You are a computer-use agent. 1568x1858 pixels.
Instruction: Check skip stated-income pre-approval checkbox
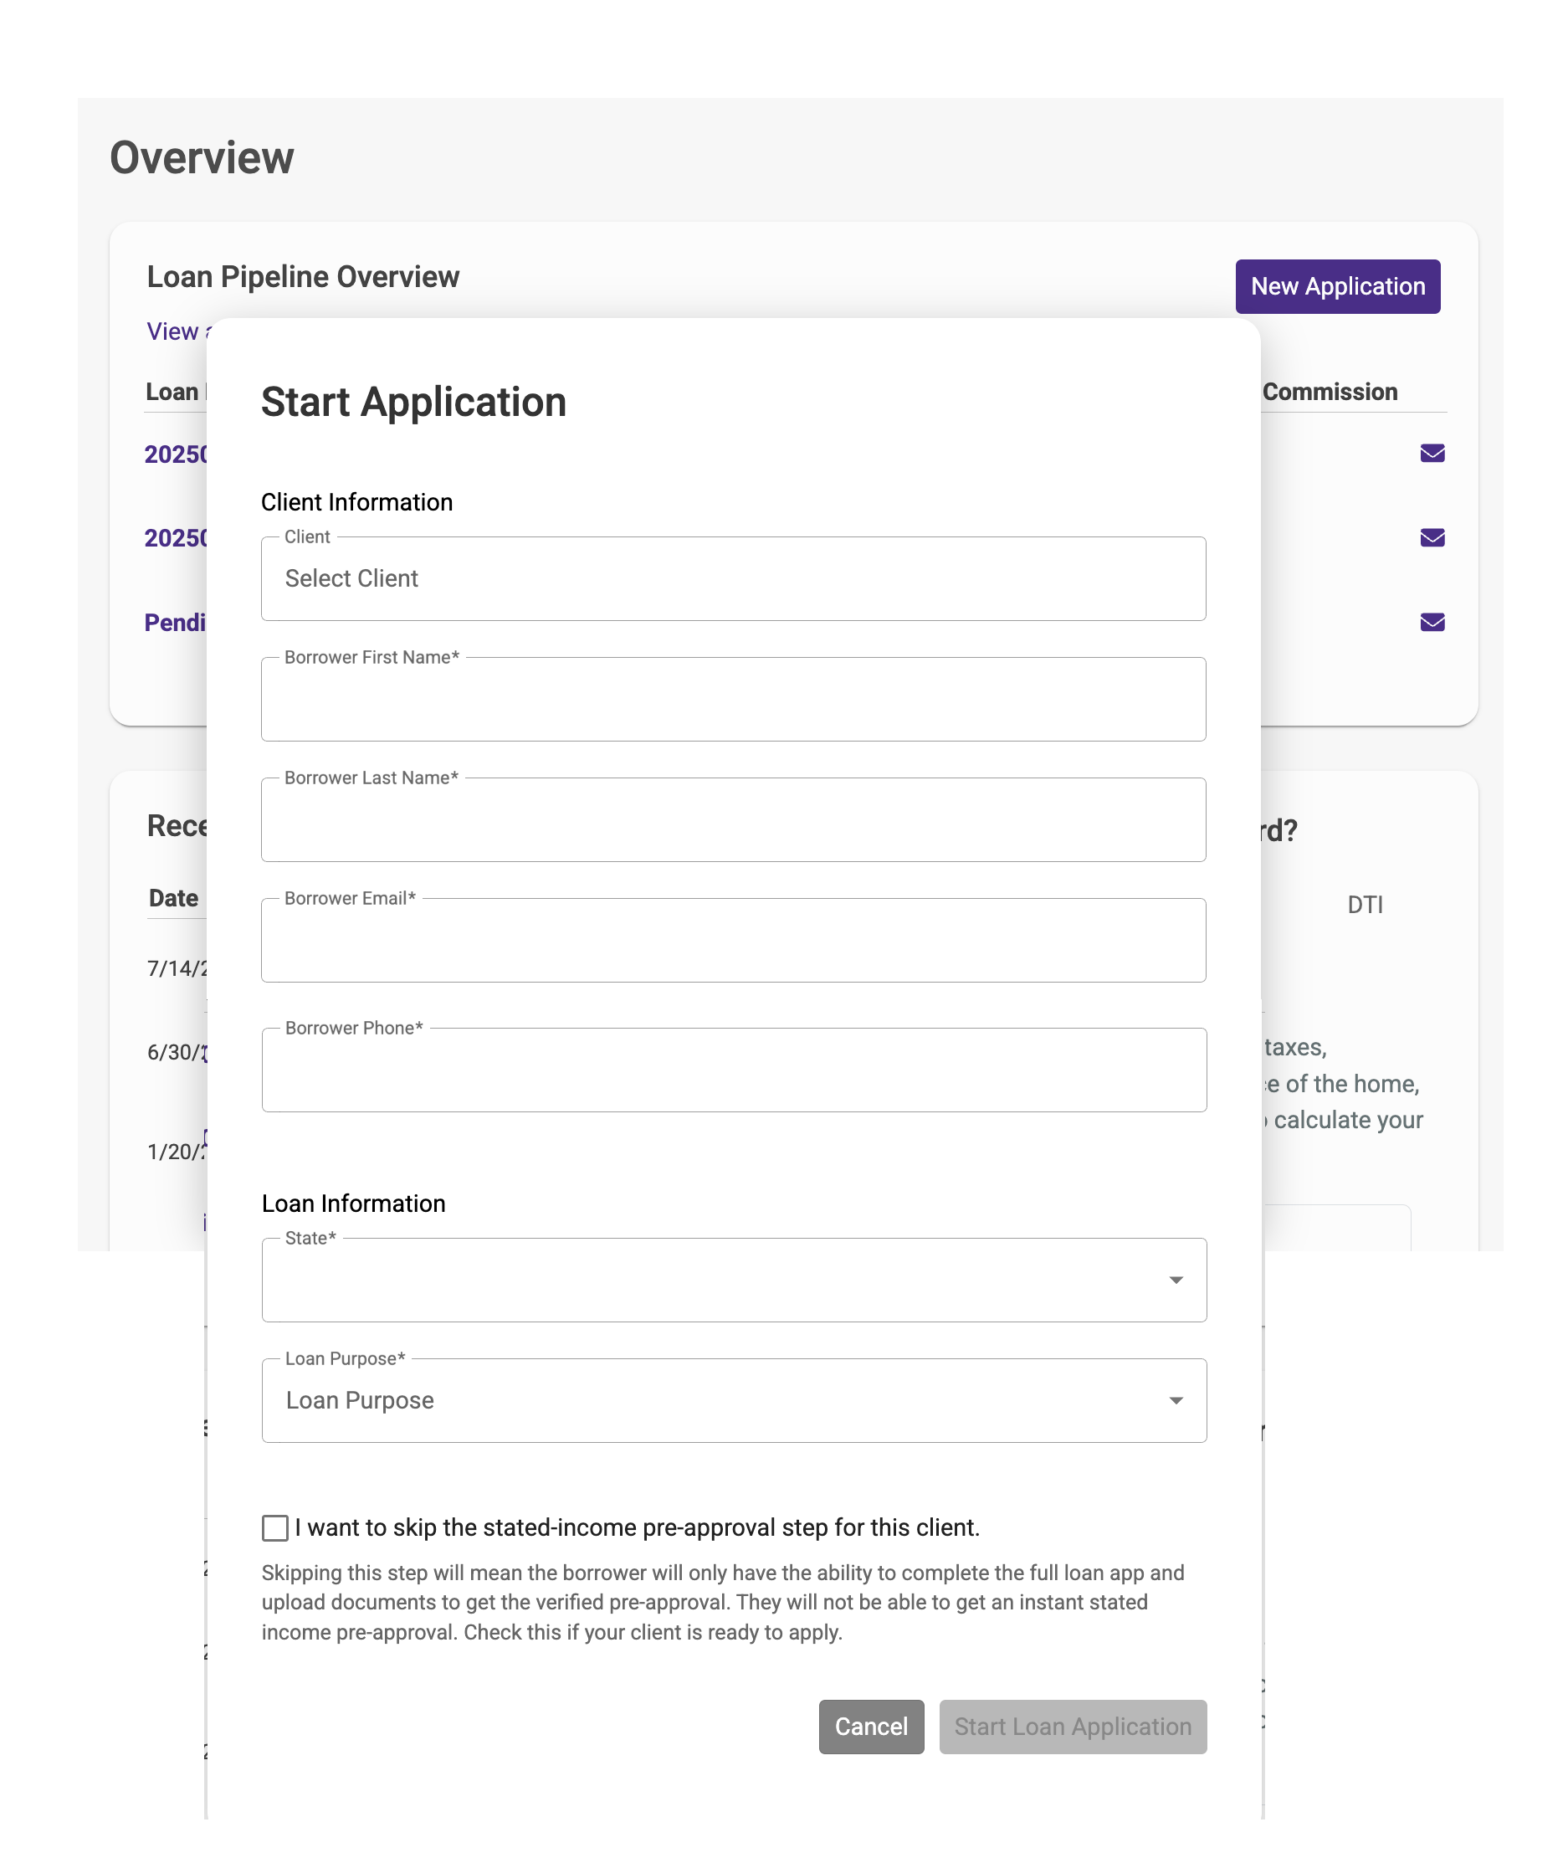point(275,1528)
